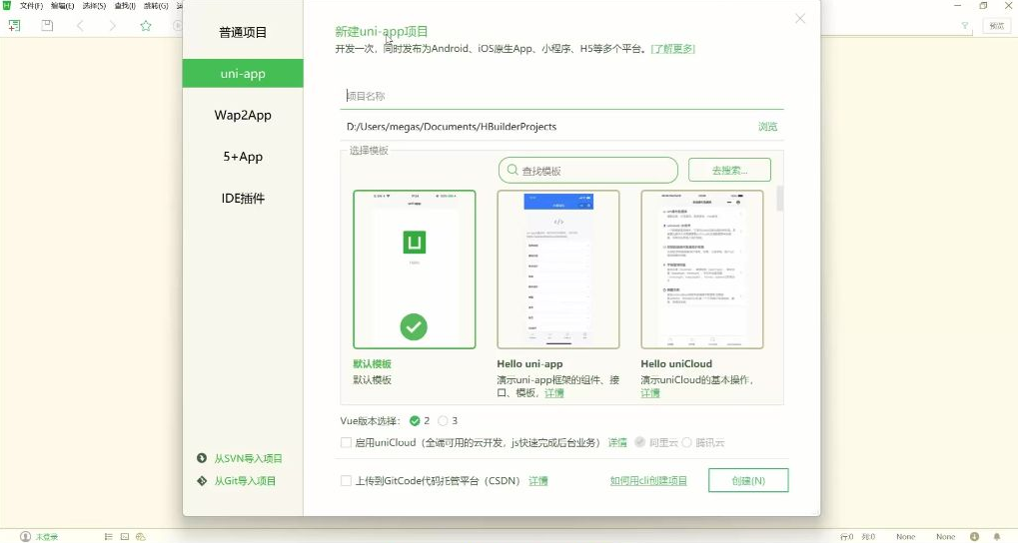Viewport: 1018px width, 543px height.
Task: Click the forward arrow in the toolbar
Action: coord(112,25)
